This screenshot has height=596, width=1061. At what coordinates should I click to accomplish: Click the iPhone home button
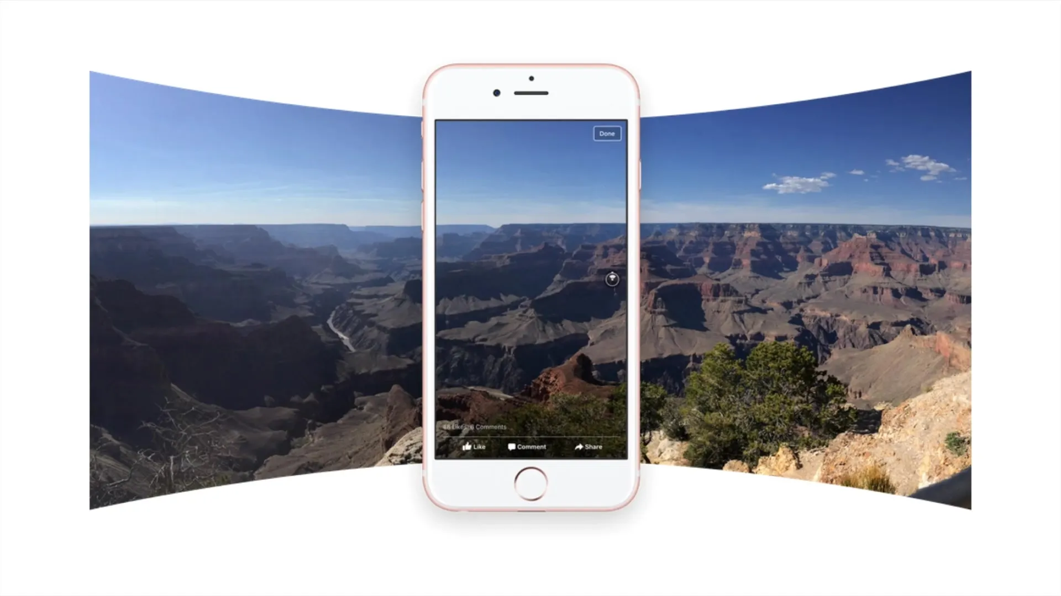530,482
